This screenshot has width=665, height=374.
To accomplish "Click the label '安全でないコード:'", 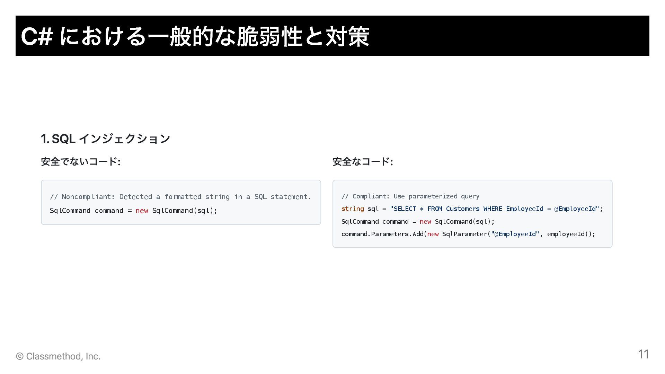I will pyautogui.click(x=81, y=162).
